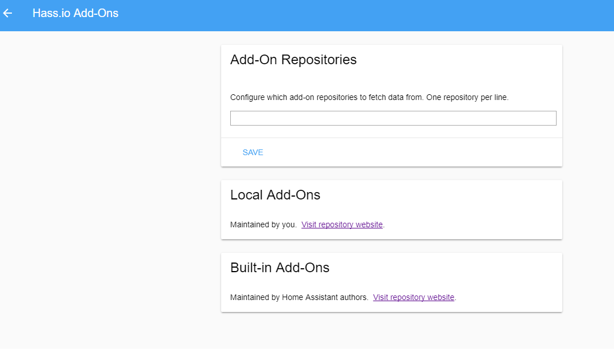614x358 pixels.
Task: Visit the Built-in Add-Ons repository website
Action: [413, 297]
